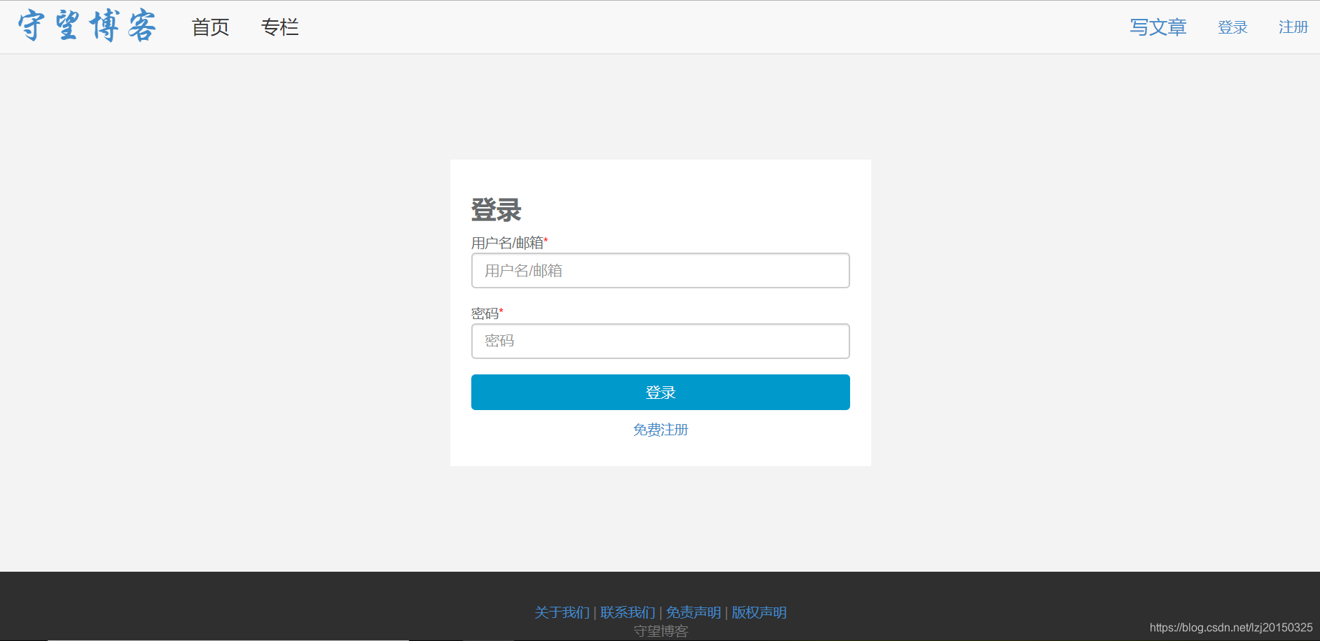Focus the 密码 input field
This screenshot has height=641, width=1320.
click(x=660, y=341)
